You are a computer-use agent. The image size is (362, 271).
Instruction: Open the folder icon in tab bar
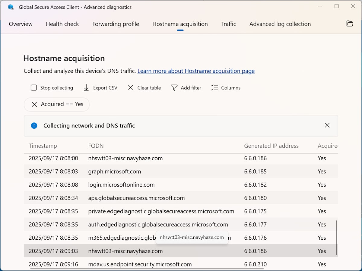tap(350, 24)
